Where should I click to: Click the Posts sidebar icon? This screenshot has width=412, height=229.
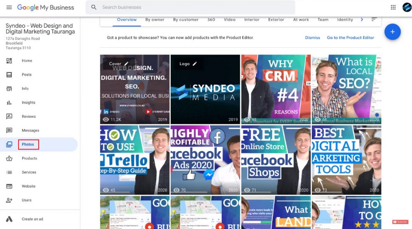click(x=9, y=75)
